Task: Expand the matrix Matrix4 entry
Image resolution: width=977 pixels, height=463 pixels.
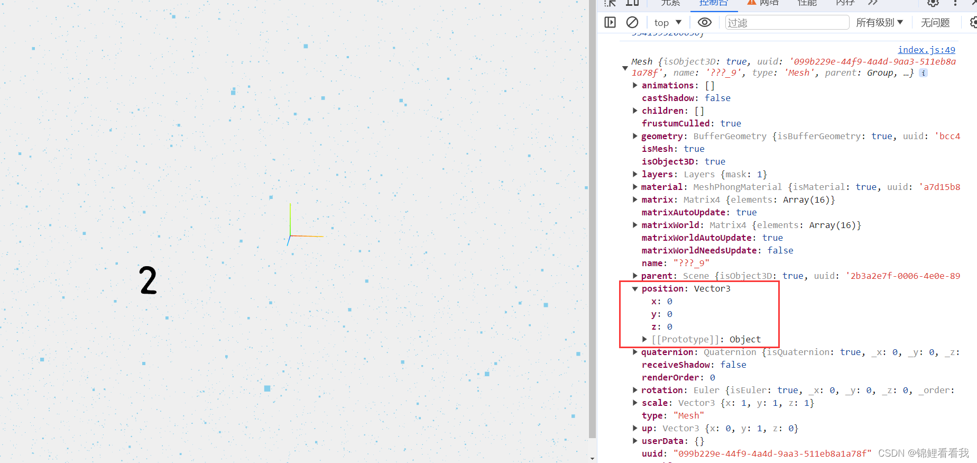Action: click(x=635, y=199)
